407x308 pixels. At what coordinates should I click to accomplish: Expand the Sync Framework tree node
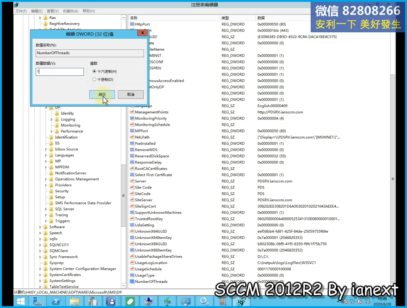click(40, 257)
